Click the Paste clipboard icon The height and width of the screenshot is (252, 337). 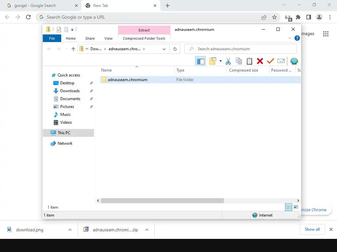coord(249,61)
